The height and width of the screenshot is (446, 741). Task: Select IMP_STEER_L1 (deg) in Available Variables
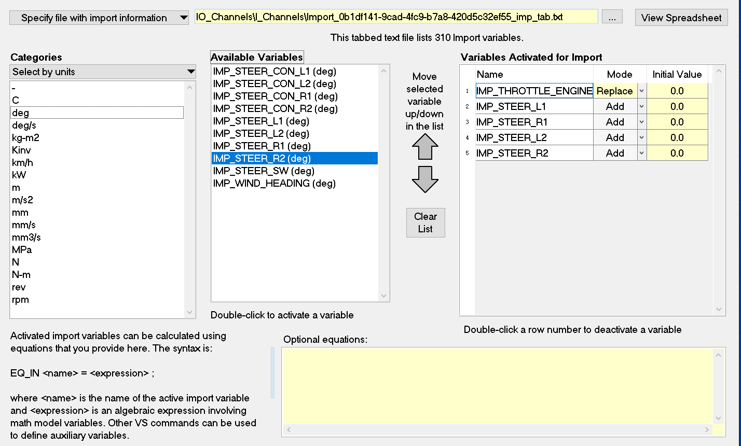(295, 121)
